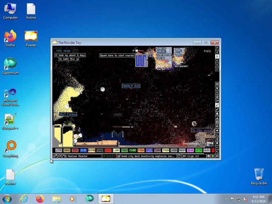Viewport: 272px width, 204px height.
Task: Select the Supermium desktop shortcut
Action: point(10,66)
